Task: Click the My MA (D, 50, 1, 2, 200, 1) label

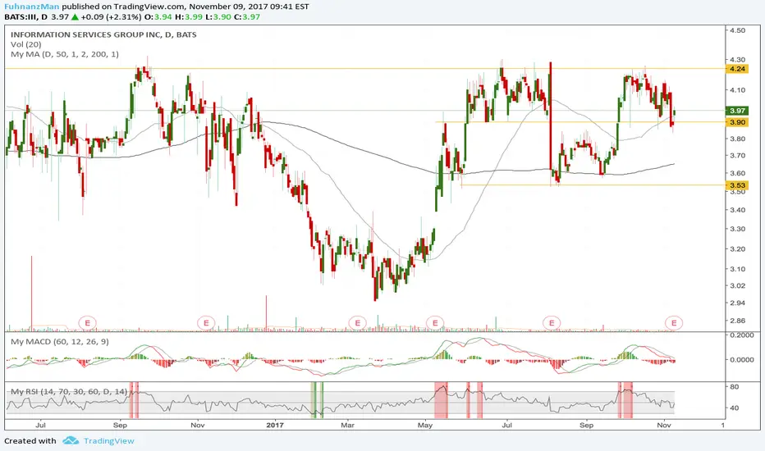Action: [x=64, y=54]
